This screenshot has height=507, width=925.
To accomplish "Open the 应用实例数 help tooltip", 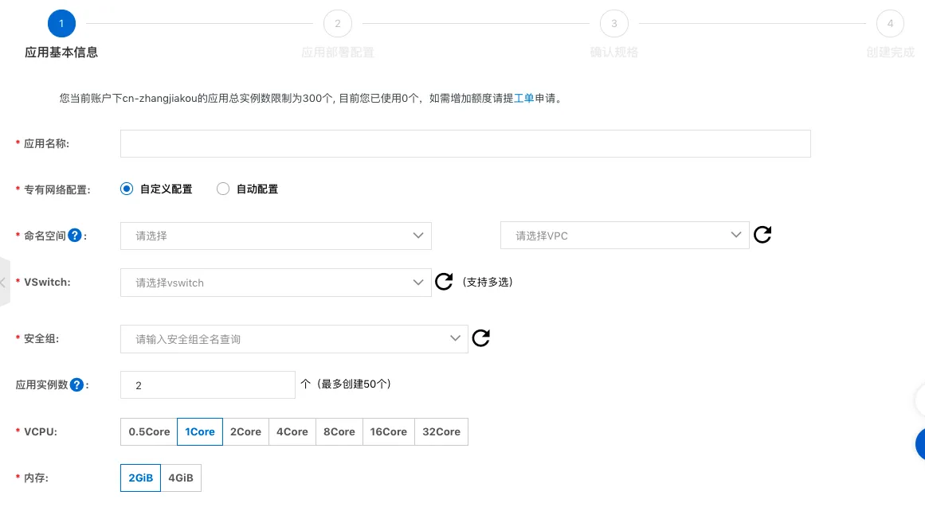I will click(x=76, y=384).
